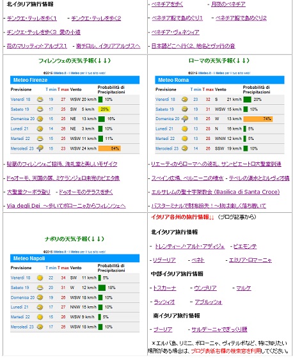Click Roma Martedì 22 sun icon

coord(185,139)
